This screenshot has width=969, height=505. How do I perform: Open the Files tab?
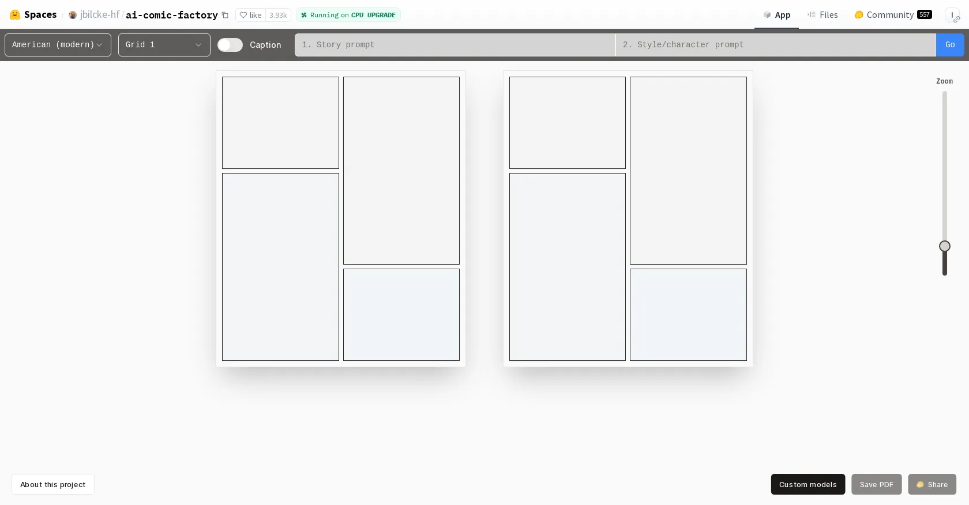coord(822,15)
